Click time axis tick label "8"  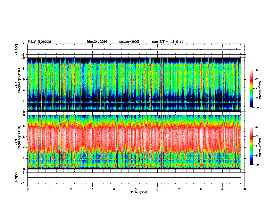[201, 189]
